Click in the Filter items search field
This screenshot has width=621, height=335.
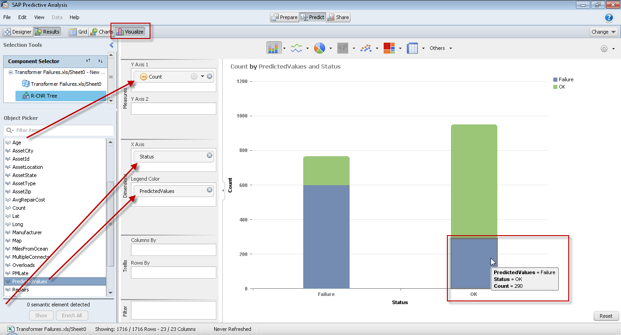coord(59,130)
